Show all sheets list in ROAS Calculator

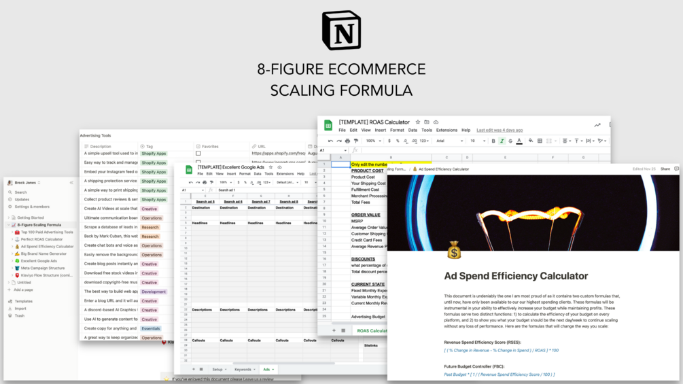(x=343, y=331)
